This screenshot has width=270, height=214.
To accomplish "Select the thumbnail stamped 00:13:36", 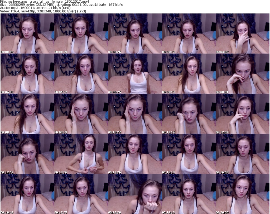I will (x=81, y=154).
